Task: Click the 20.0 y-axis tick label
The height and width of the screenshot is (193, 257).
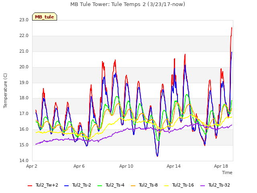Action: pos(24,67)
